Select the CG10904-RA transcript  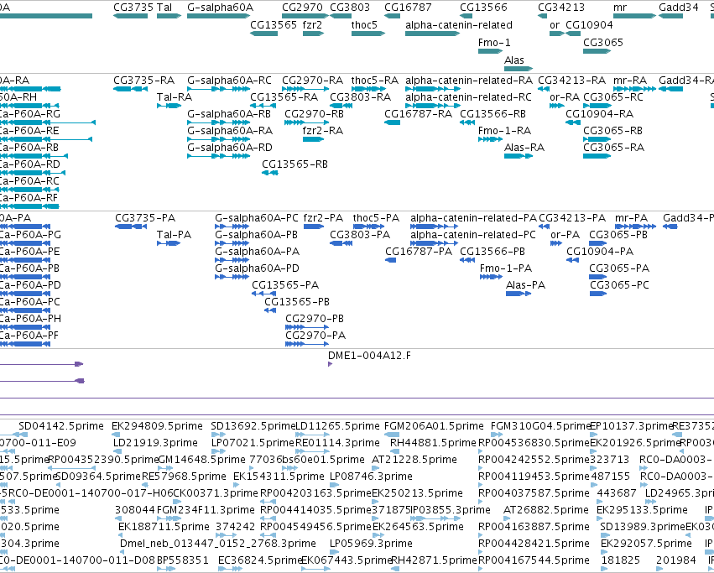(573, 122)
